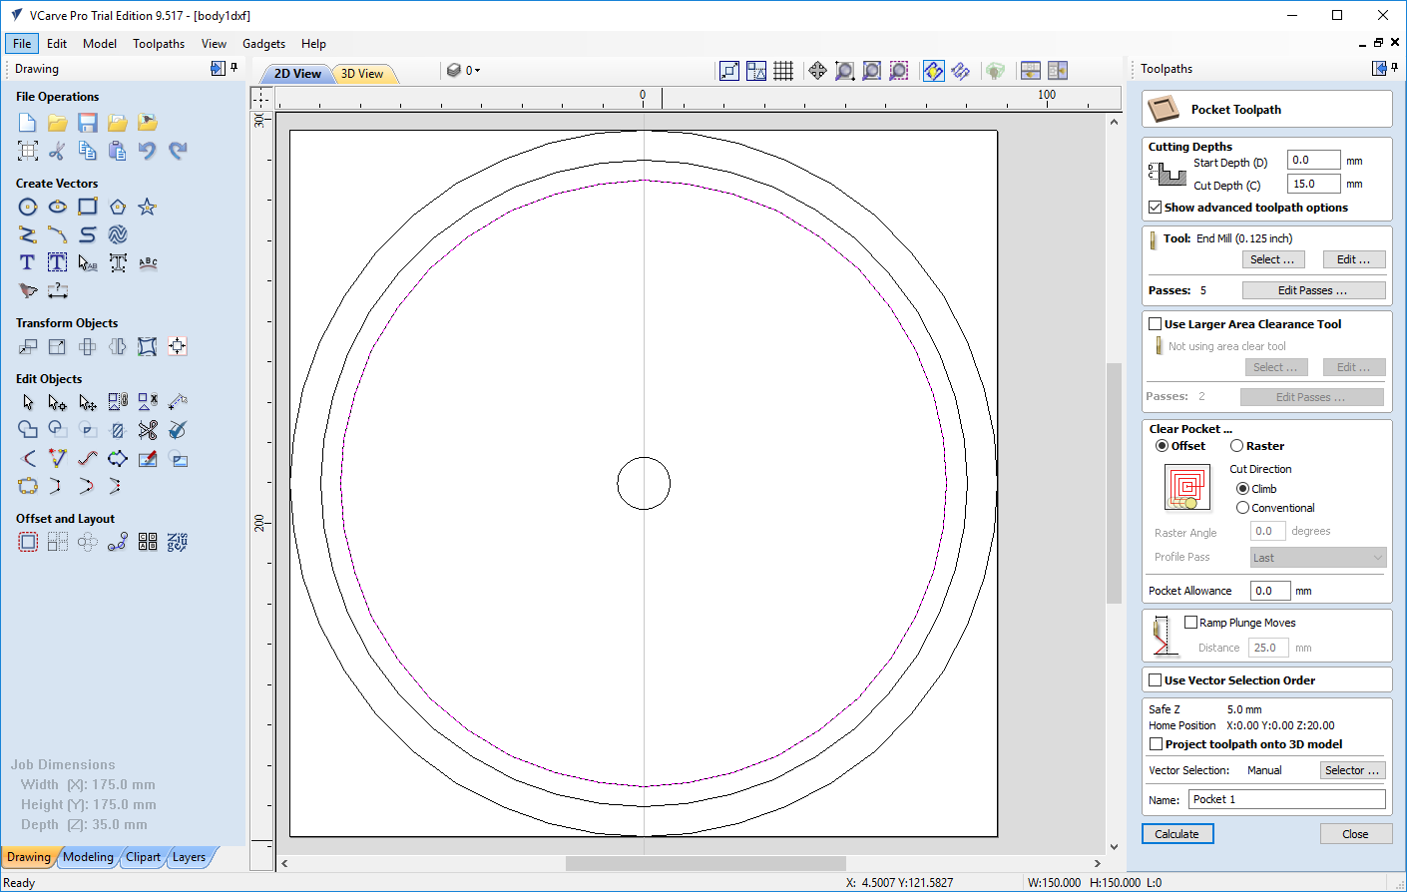Click the horizontal scrollbar thumb of the 2D view
Screen dimensions: 1407x892
[x=705, y=863]
